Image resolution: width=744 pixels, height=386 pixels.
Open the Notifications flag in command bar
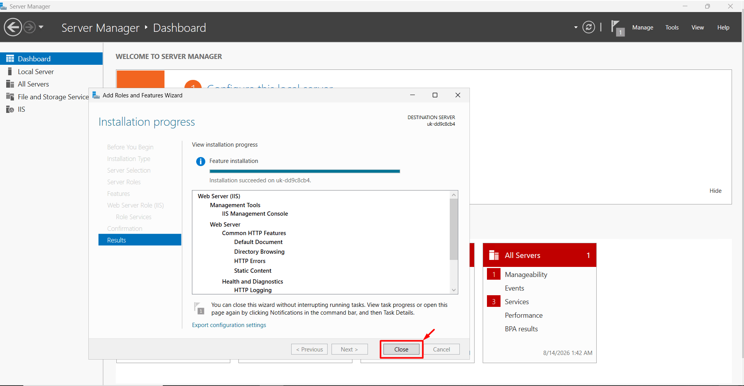617,28
